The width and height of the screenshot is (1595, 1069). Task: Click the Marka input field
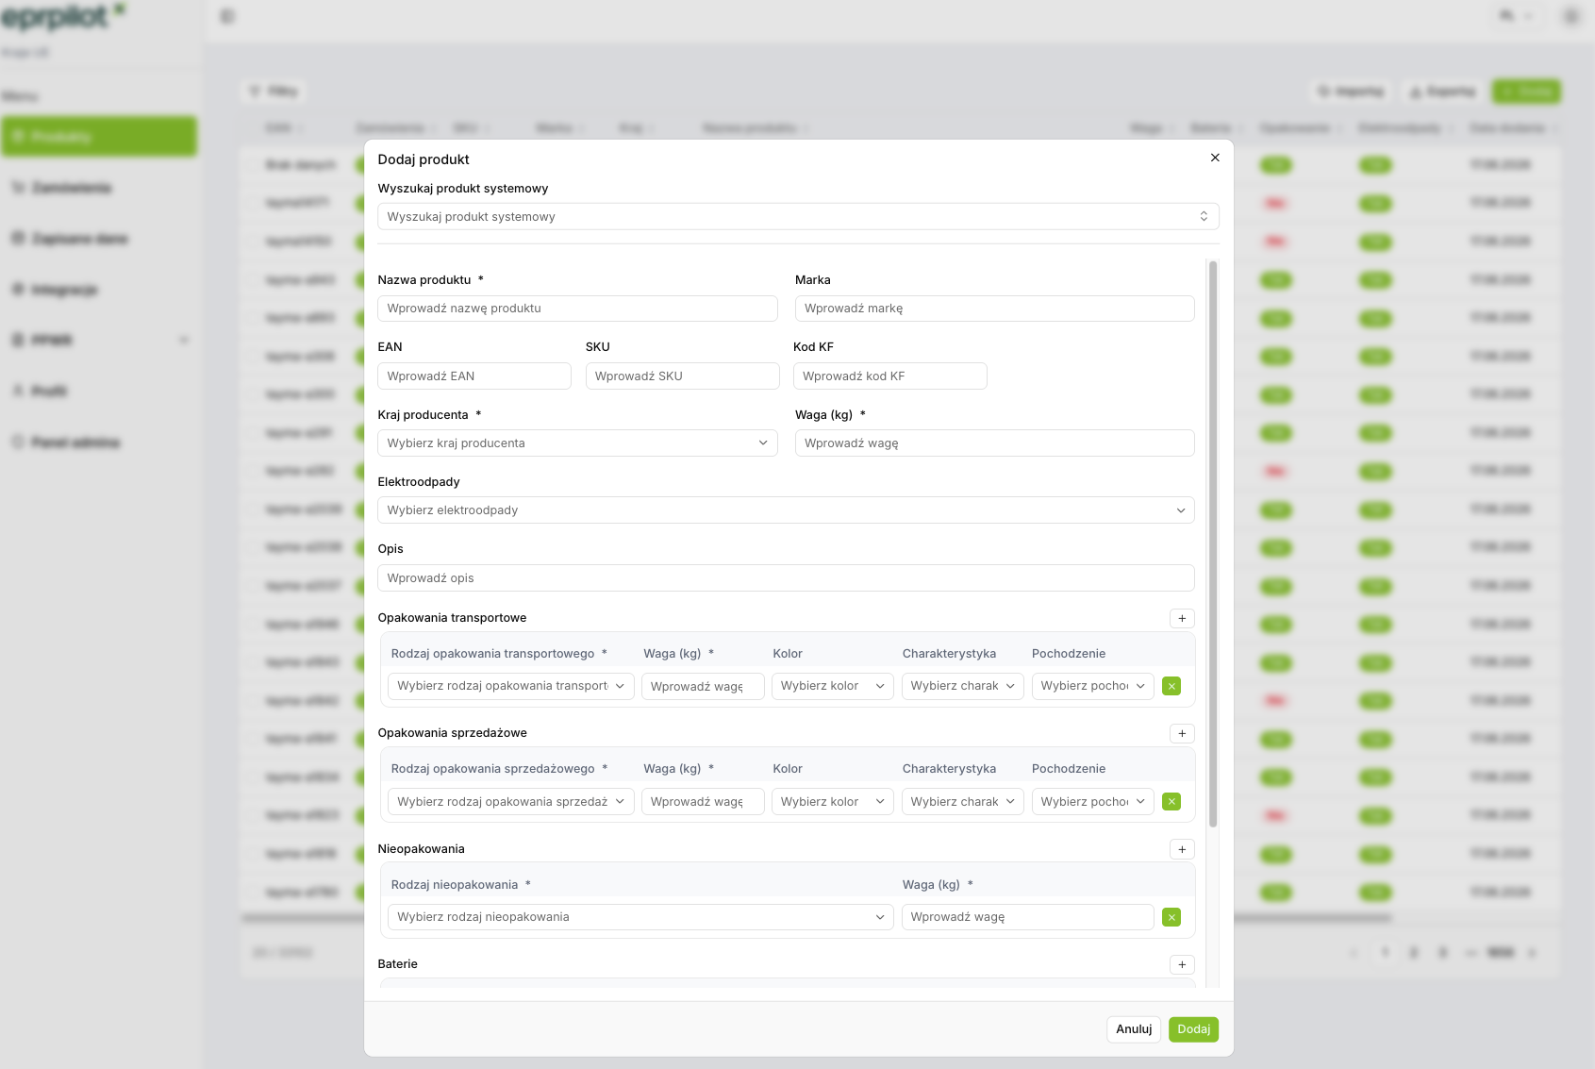click(x=995, y=309)
